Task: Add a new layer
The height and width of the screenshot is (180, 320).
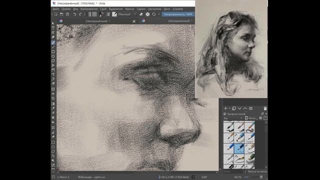Action: (x=225, y=108)
